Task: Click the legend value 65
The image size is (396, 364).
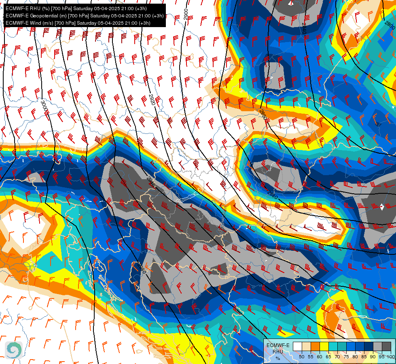Action: [x=328, y=357]
